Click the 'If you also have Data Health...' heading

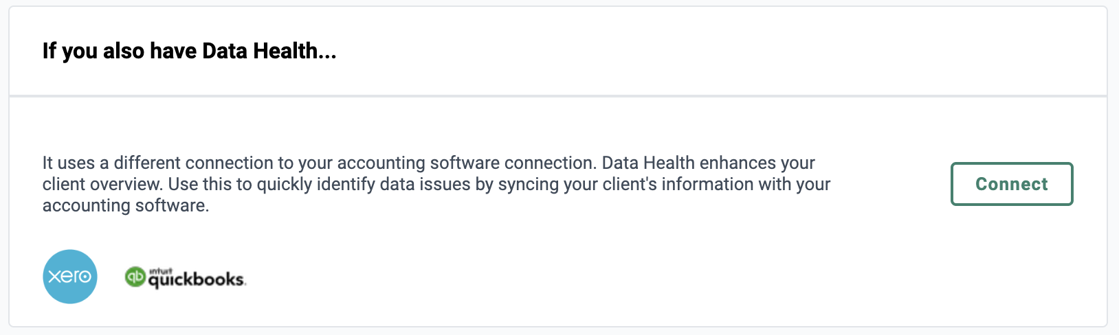point(190,51)
